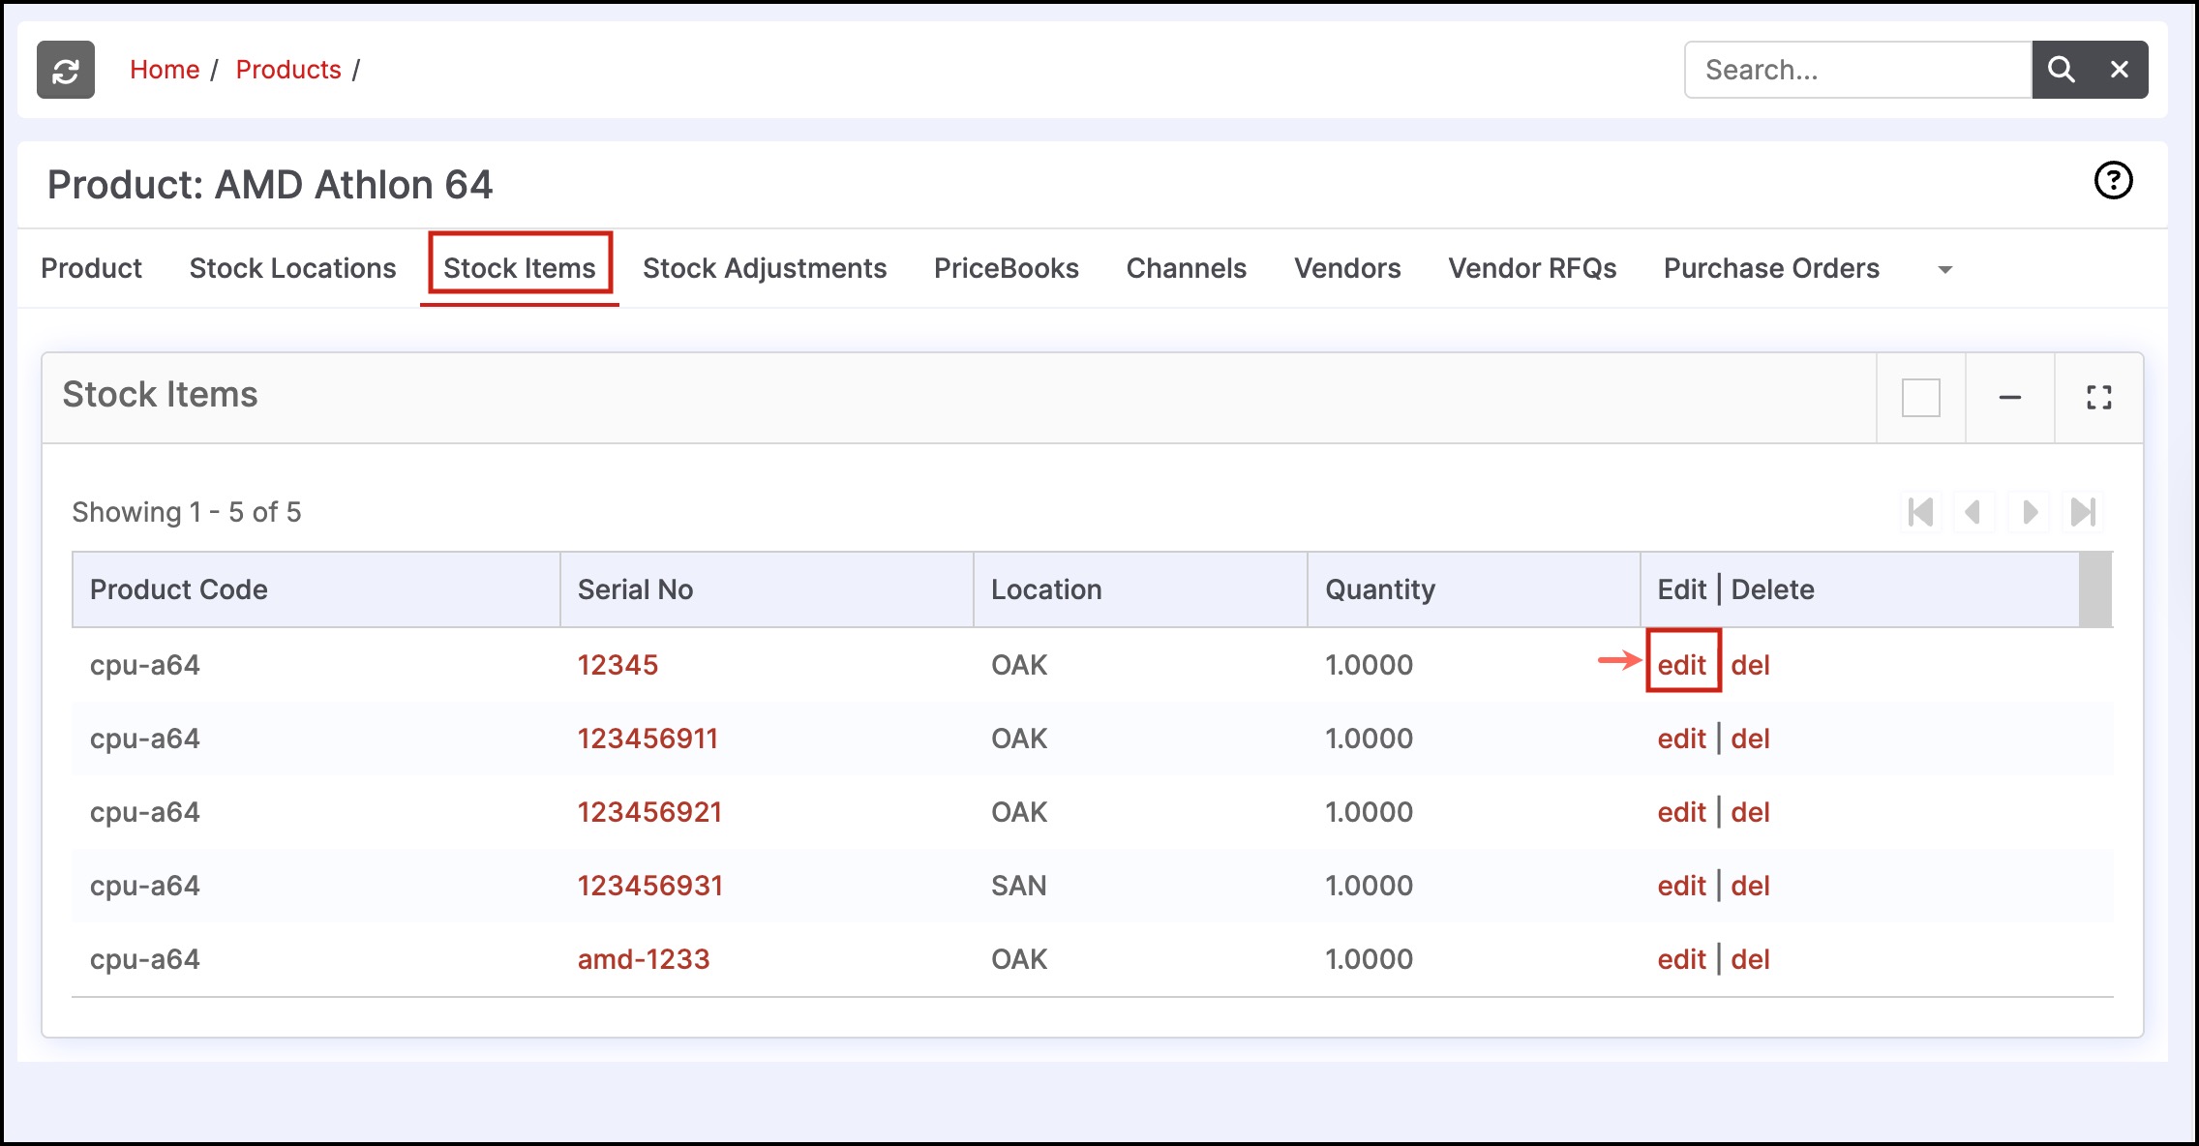Click the Serial No column header
Viewport: 2199px width, 1146px height.
tap(767, 589)
